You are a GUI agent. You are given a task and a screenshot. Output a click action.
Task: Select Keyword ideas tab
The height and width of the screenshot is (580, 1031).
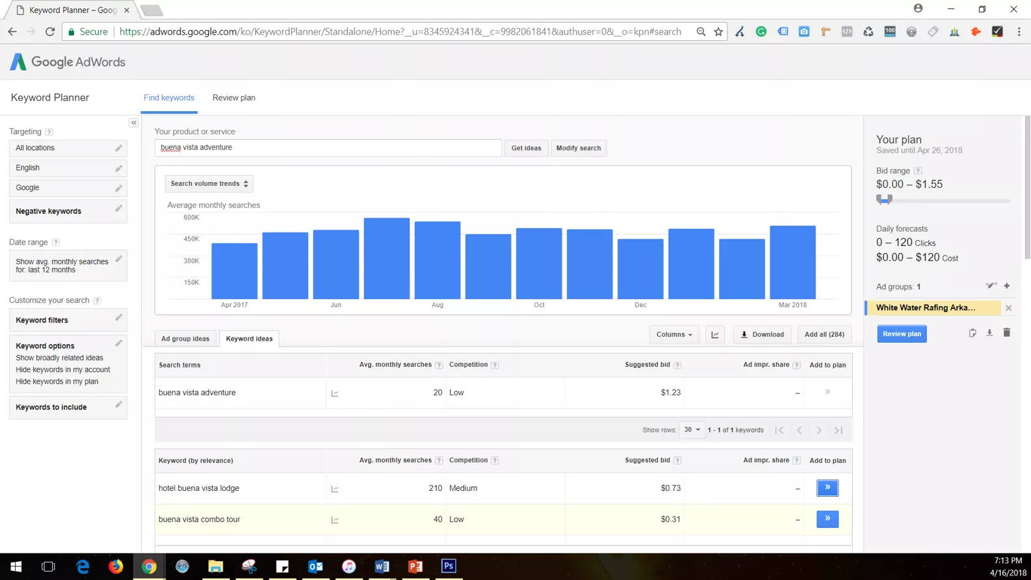[249, 339]
